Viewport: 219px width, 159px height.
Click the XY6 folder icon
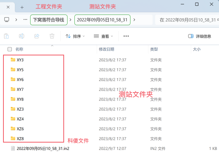(x=13, y=79)
